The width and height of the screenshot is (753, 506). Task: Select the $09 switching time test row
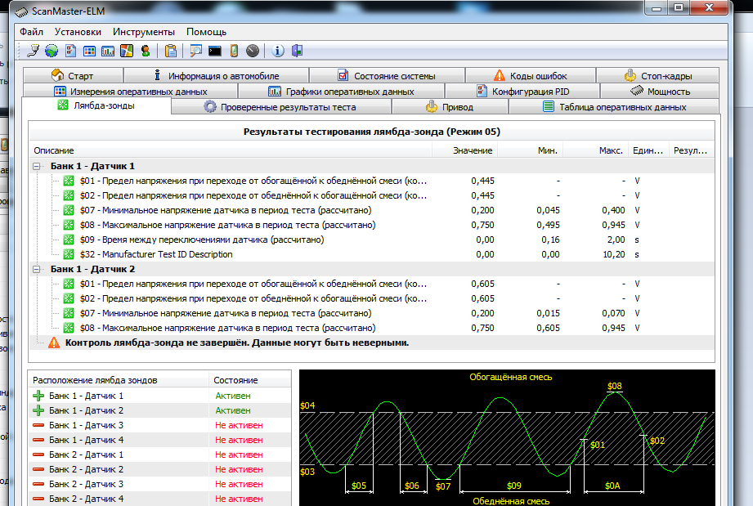point(201,240)
